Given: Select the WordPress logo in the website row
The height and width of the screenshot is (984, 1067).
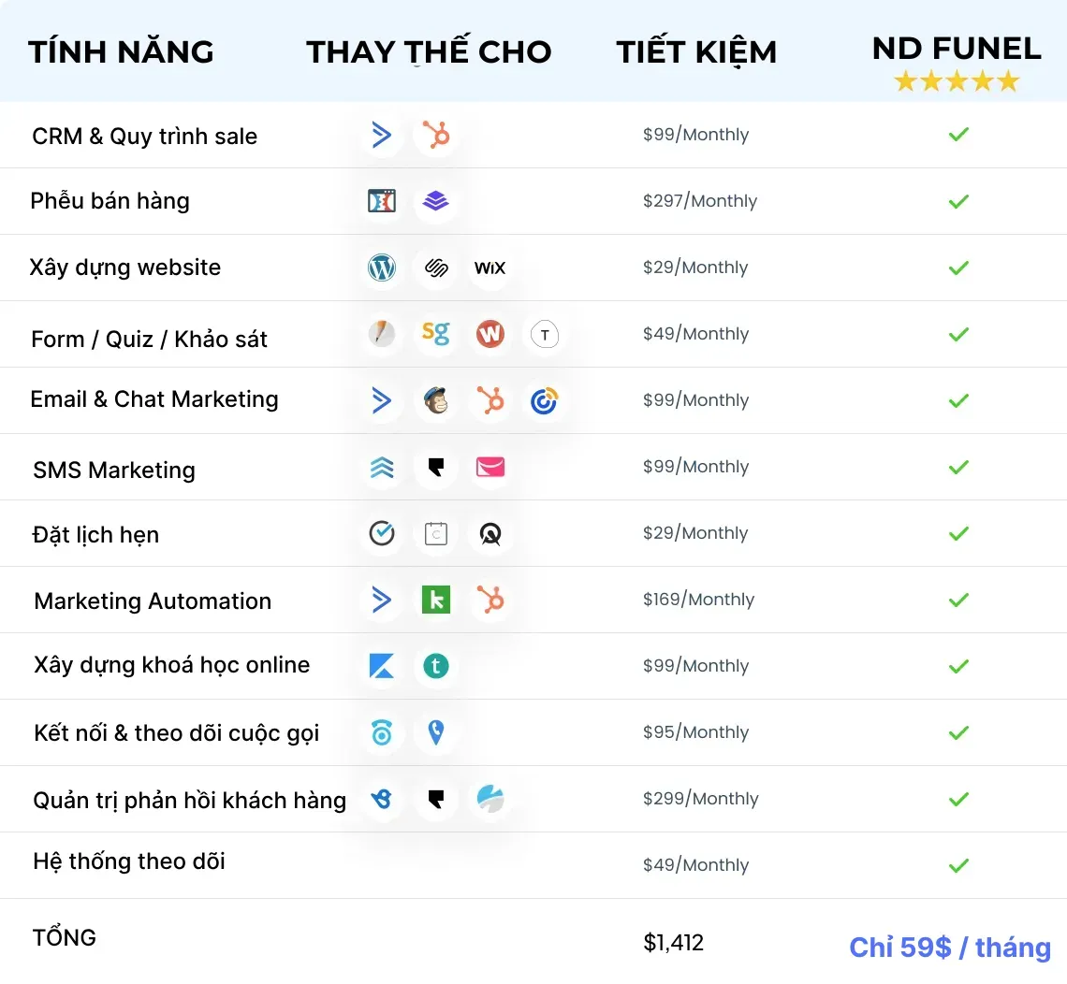Looking at the screenshot, I should point(382,268).
